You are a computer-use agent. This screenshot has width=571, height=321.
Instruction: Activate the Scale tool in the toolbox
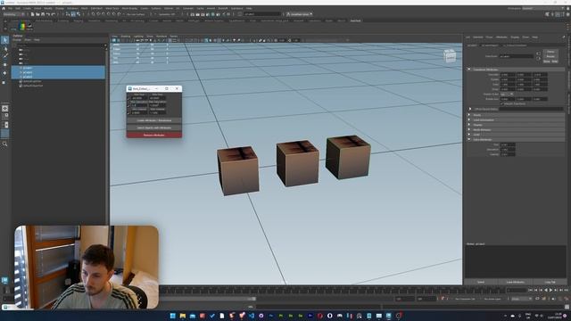tap(4, 82)
